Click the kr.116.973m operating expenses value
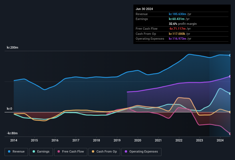The width and height of the screenshot is (235, 160). pyautogui.click(x=177, y=39)
